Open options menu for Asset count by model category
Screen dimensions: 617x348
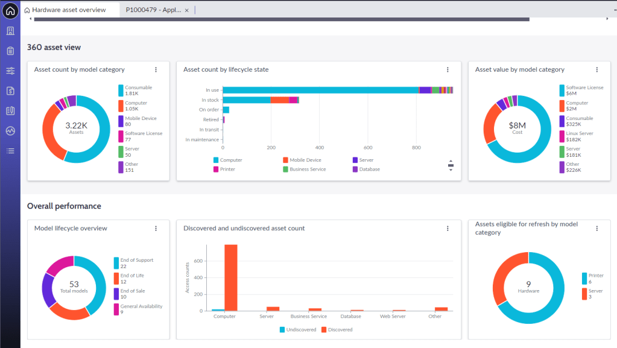(156, 70)
